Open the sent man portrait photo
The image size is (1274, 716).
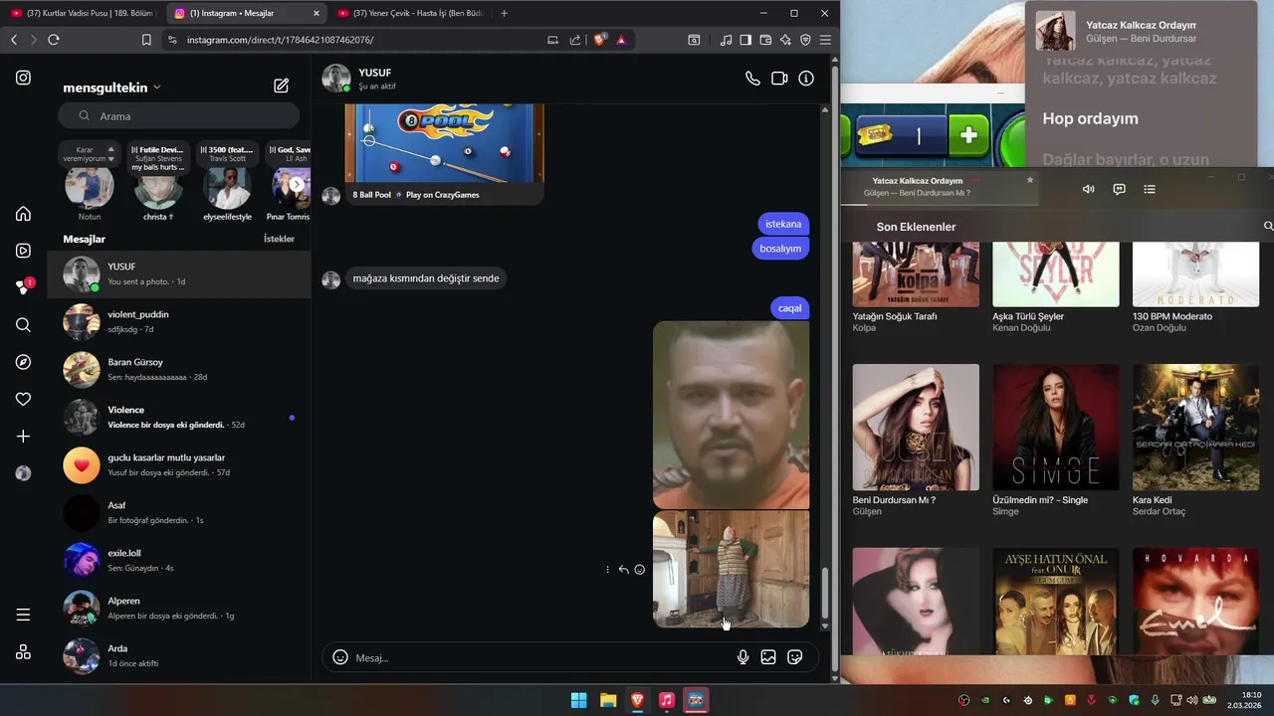731,415
